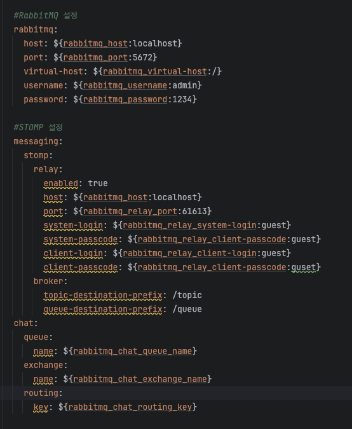Click the 'rabbitmq:' root key
The image size is (352, 429).
pyautogui.click(x=36, y=29)
